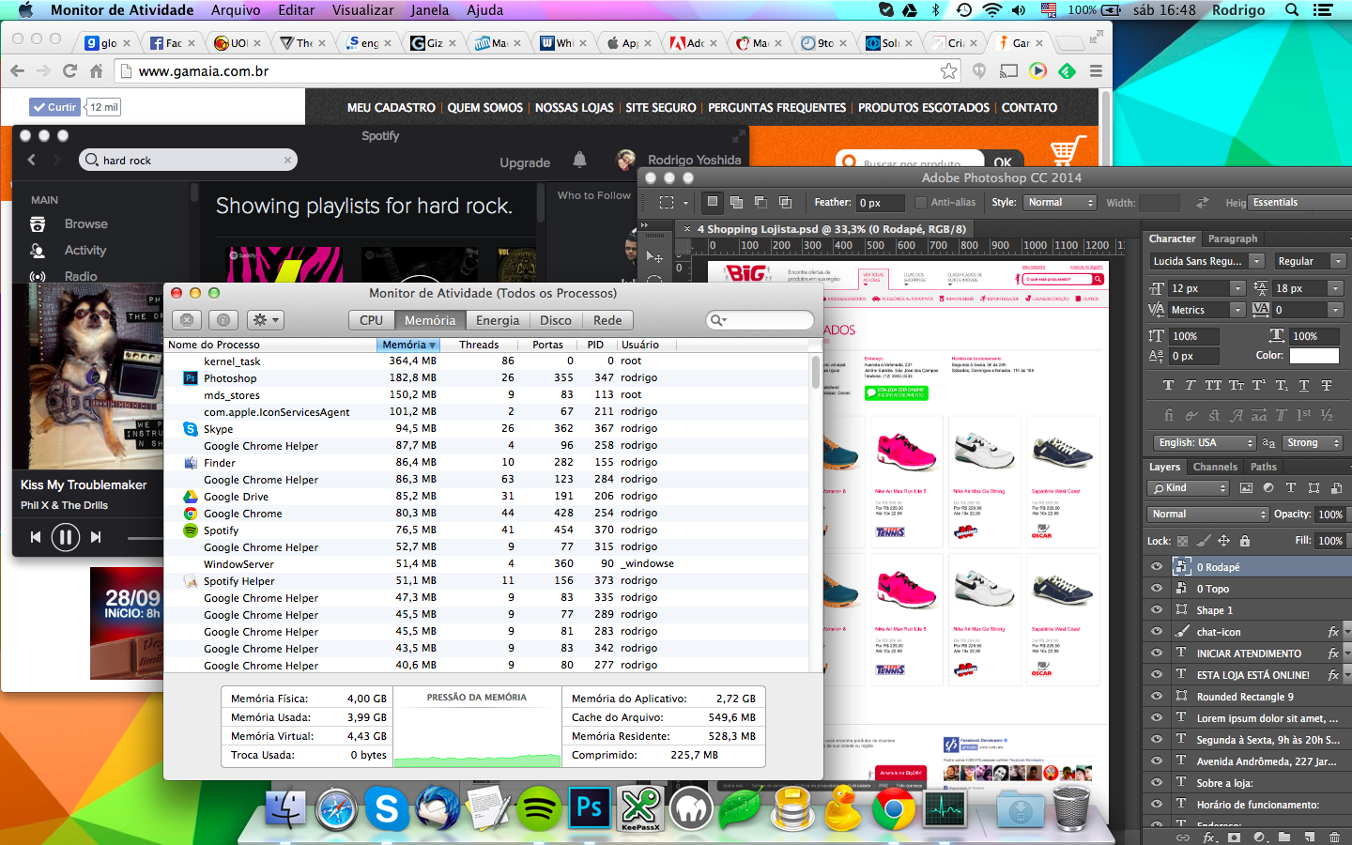Switch to Rede tab in Activity Monitor
1352x845 pixels.
[x=607, y=320]
